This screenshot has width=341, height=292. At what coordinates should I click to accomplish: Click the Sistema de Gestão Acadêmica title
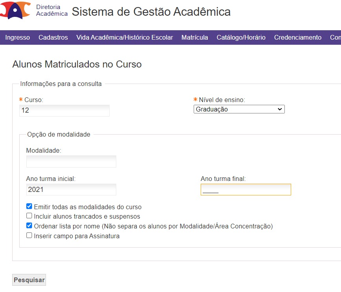point(151,12)
